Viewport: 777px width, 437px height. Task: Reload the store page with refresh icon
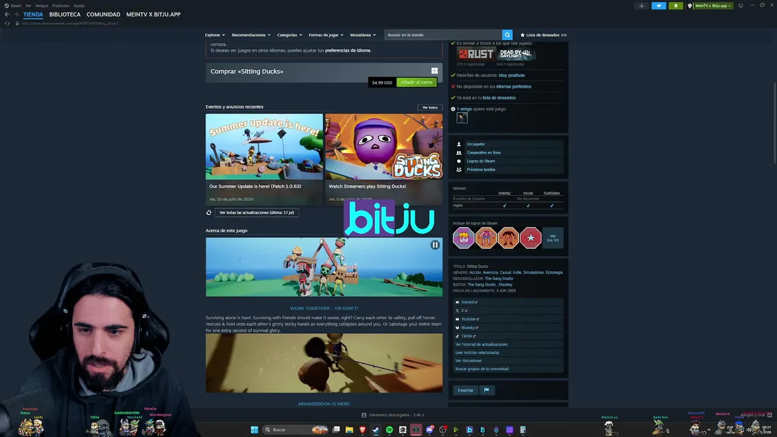click(x=7, y=23)
